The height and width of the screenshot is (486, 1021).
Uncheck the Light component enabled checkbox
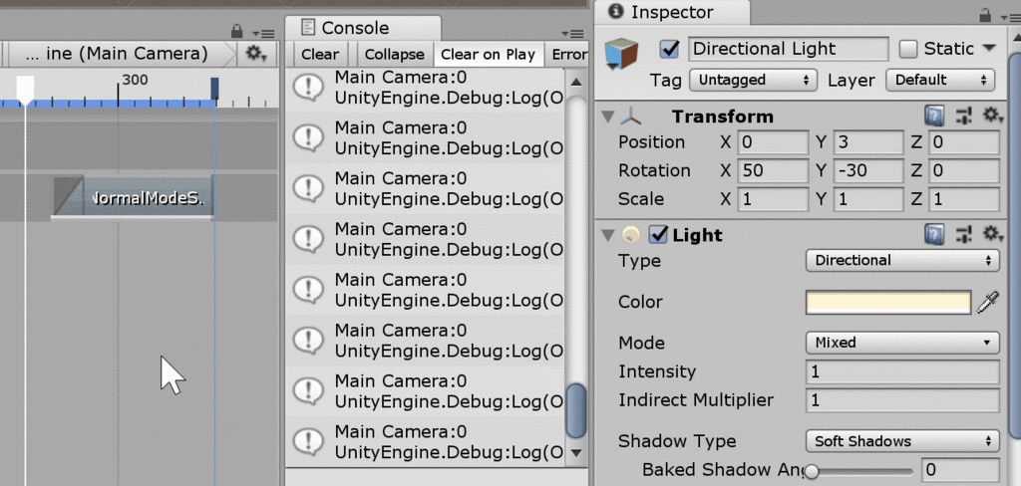click(x=659, y=235)
